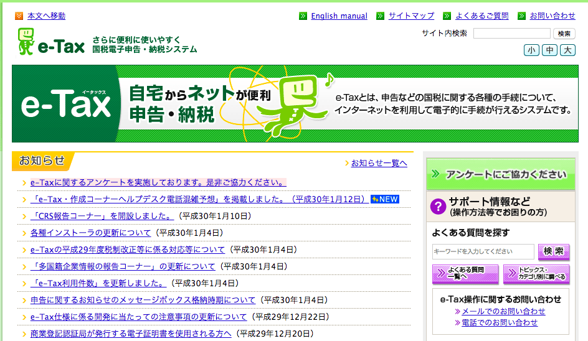The width and height of the screenshot is (588, 341).
Task: Click green arrow icon beside よくあるご質問
Action: tap(447, 16)
